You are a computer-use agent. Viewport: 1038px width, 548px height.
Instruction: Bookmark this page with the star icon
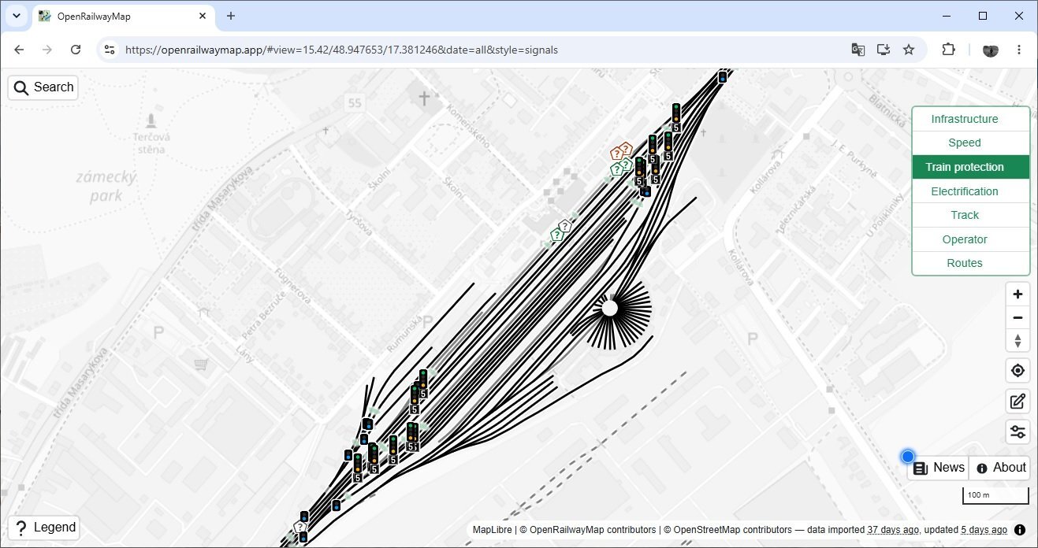coord(909,50)
